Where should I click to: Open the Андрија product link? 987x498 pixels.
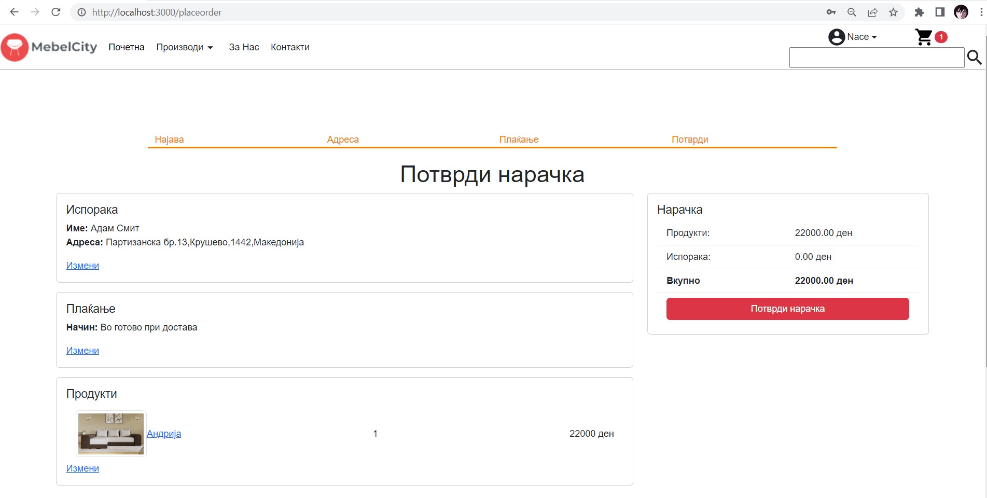[x=164, y=434]
